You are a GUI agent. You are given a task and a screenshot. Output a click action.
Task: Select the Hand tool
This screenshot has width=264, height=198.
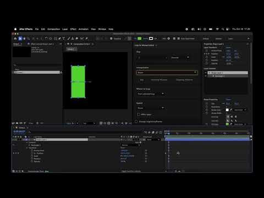pos(24,38)
